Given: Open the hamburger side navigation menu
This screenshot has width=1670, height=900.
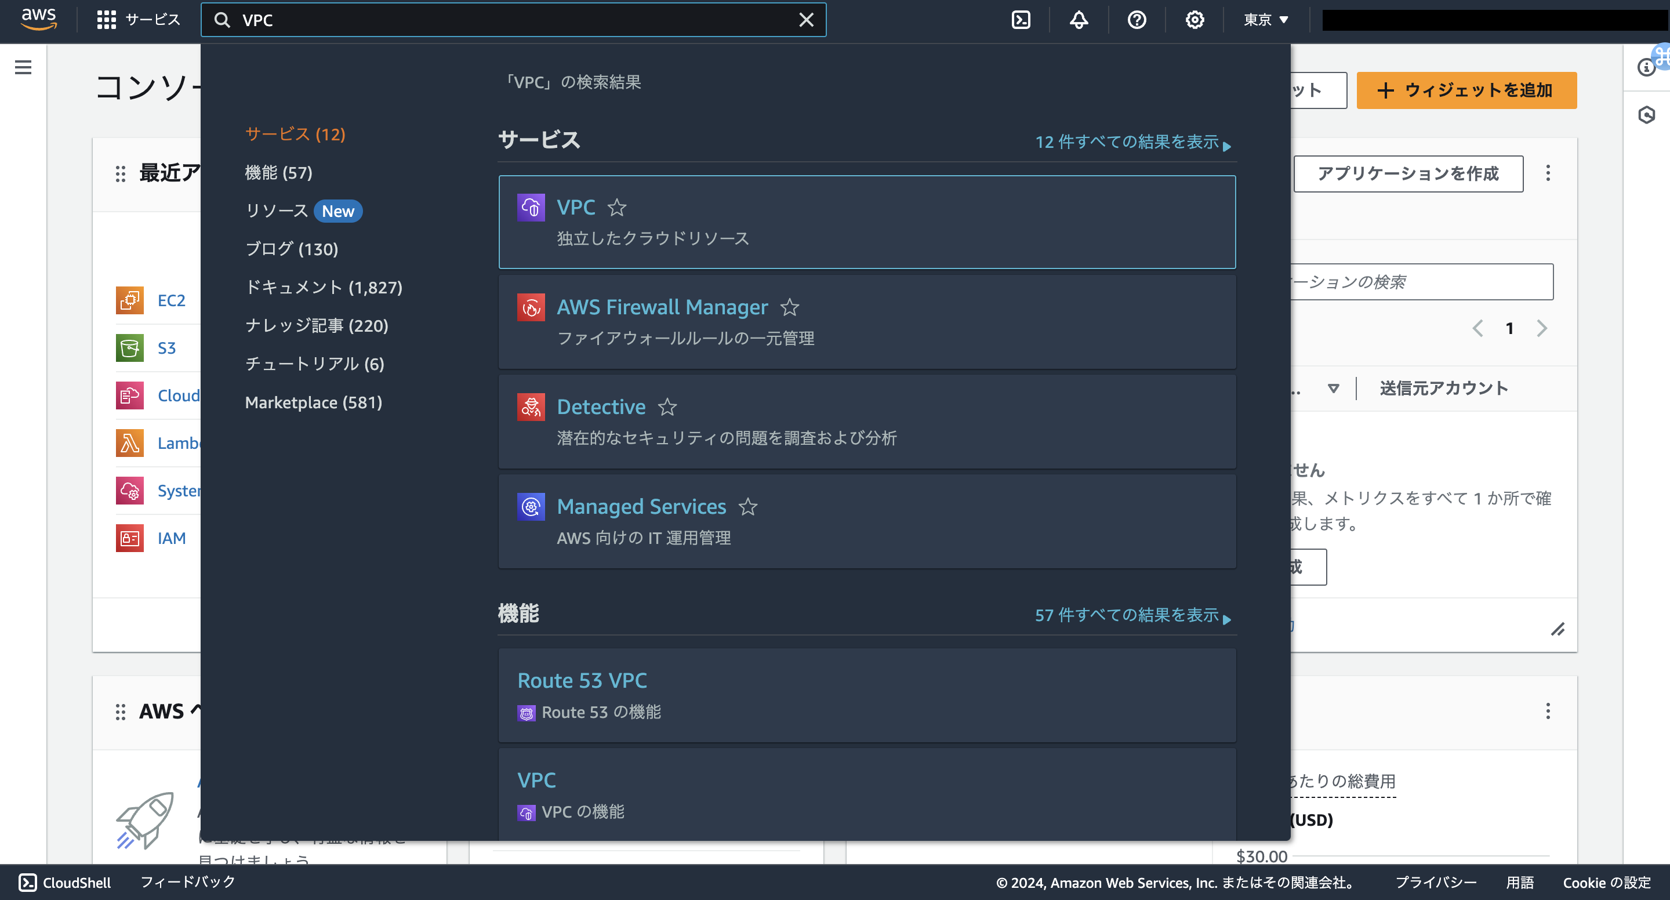Looking at the screenshot, I should [23, 67].
